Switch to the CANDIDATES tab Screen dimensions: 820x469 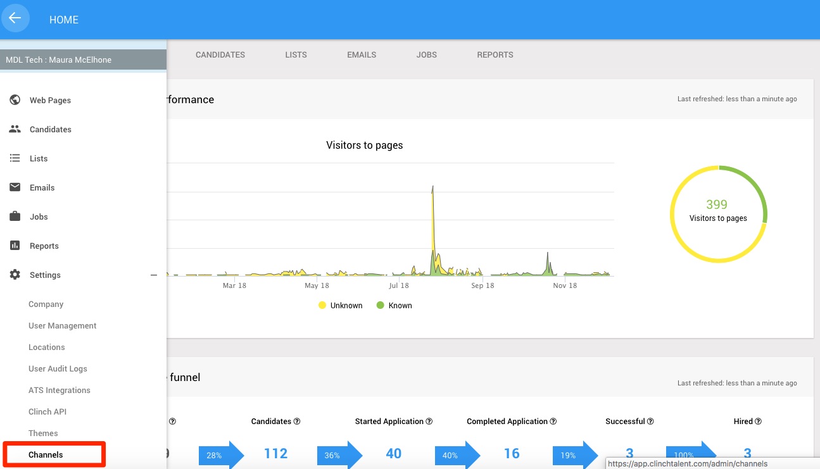pyautogui.click(x=220, y=55)
